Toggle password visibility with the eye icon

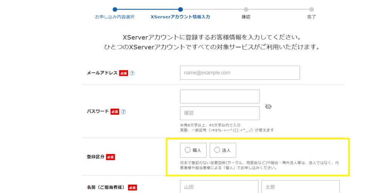click(x=268, y=107)
